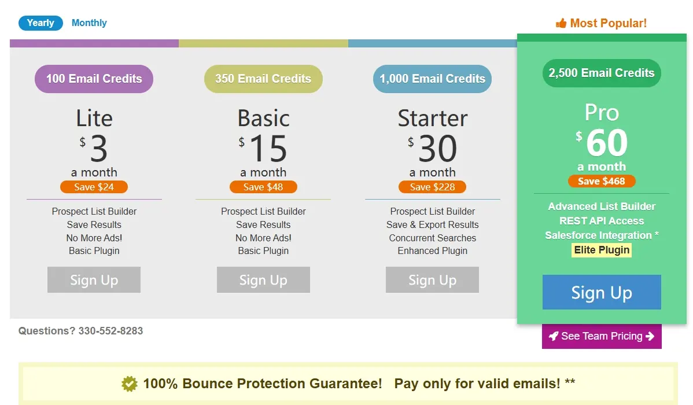Viewport: 693px width, 405px height.
Task: Click the Pro plan Save $468 label
Action: [x=602, y=181]
